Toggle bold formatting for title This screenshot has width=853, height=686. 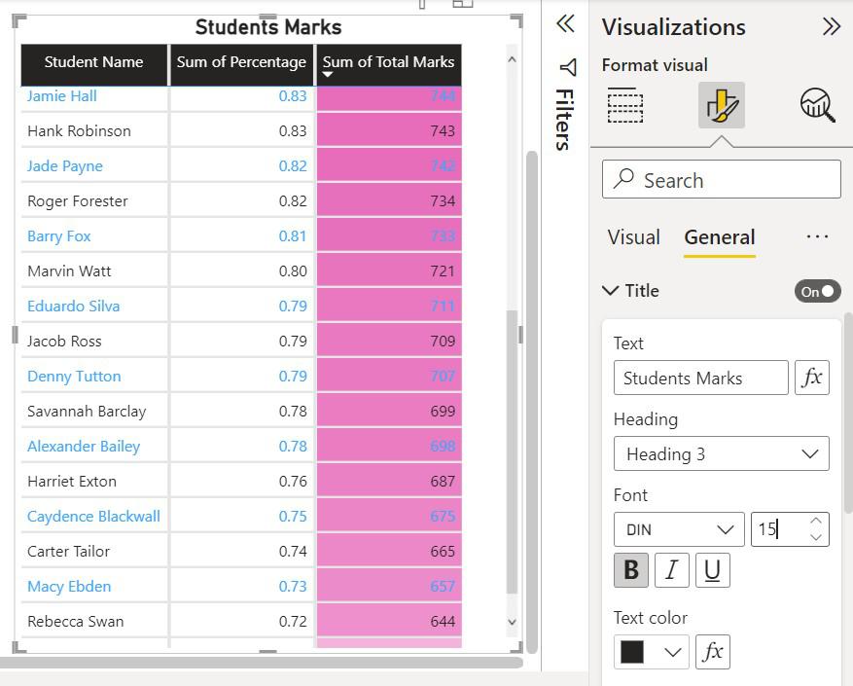pyautogui.click(x=631, y=571)
